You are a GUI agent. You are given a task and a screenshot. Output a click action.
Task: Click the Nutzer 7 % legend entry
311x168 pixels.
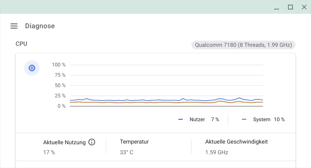point(199,119)
